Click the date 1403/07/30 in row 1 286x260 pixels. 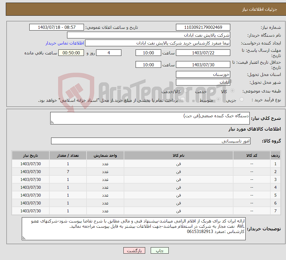31,164
